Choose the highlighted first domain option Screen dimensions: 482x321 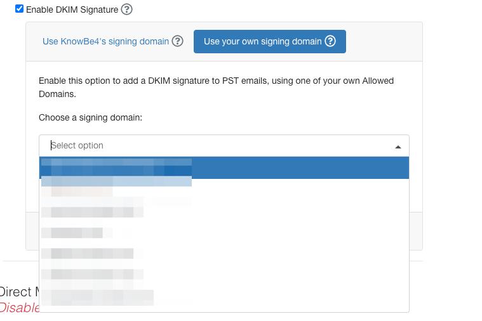pos(224,167)
